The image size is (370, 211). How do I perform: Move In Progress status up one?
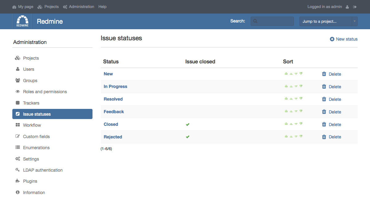coord(291,86)
